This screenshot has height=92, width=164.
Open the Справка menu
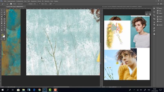(x=56, y=1)
